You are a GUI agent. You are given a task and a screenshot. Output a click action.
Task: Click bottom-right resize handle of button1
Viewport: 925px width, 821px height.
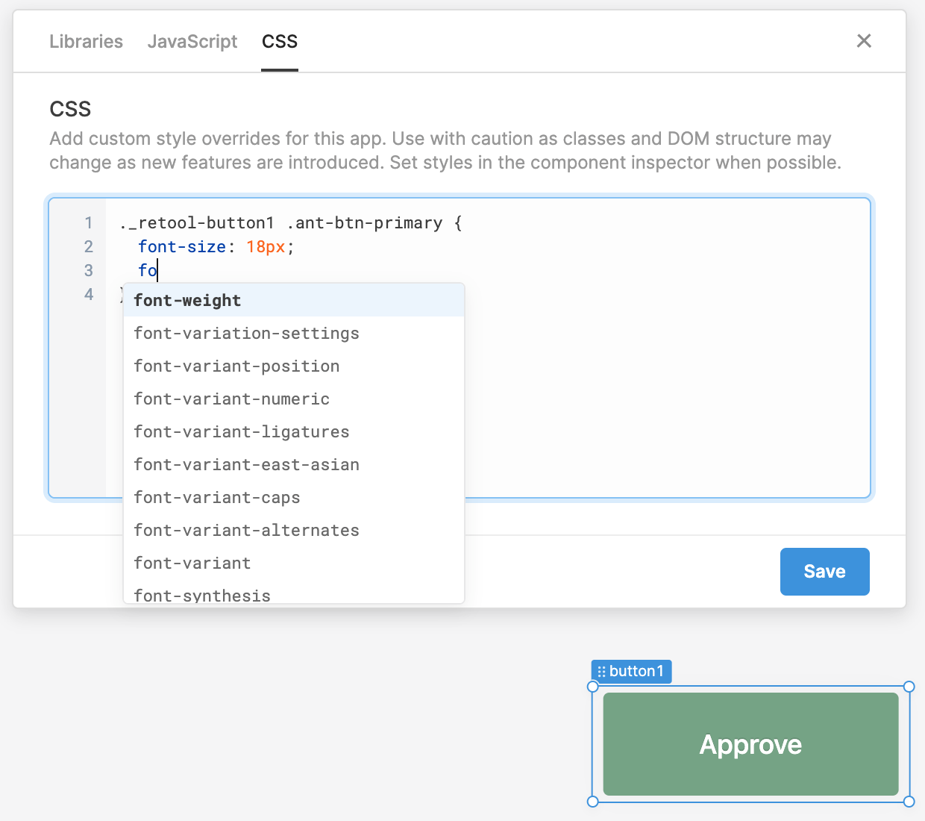pos(909,802)
